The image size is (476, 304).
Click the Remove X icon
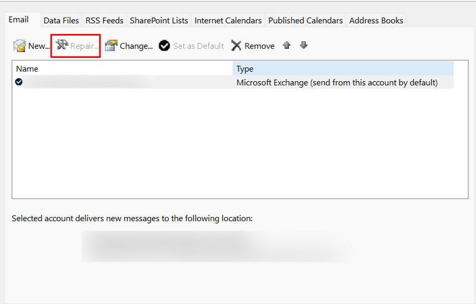(x=236, y=45)
